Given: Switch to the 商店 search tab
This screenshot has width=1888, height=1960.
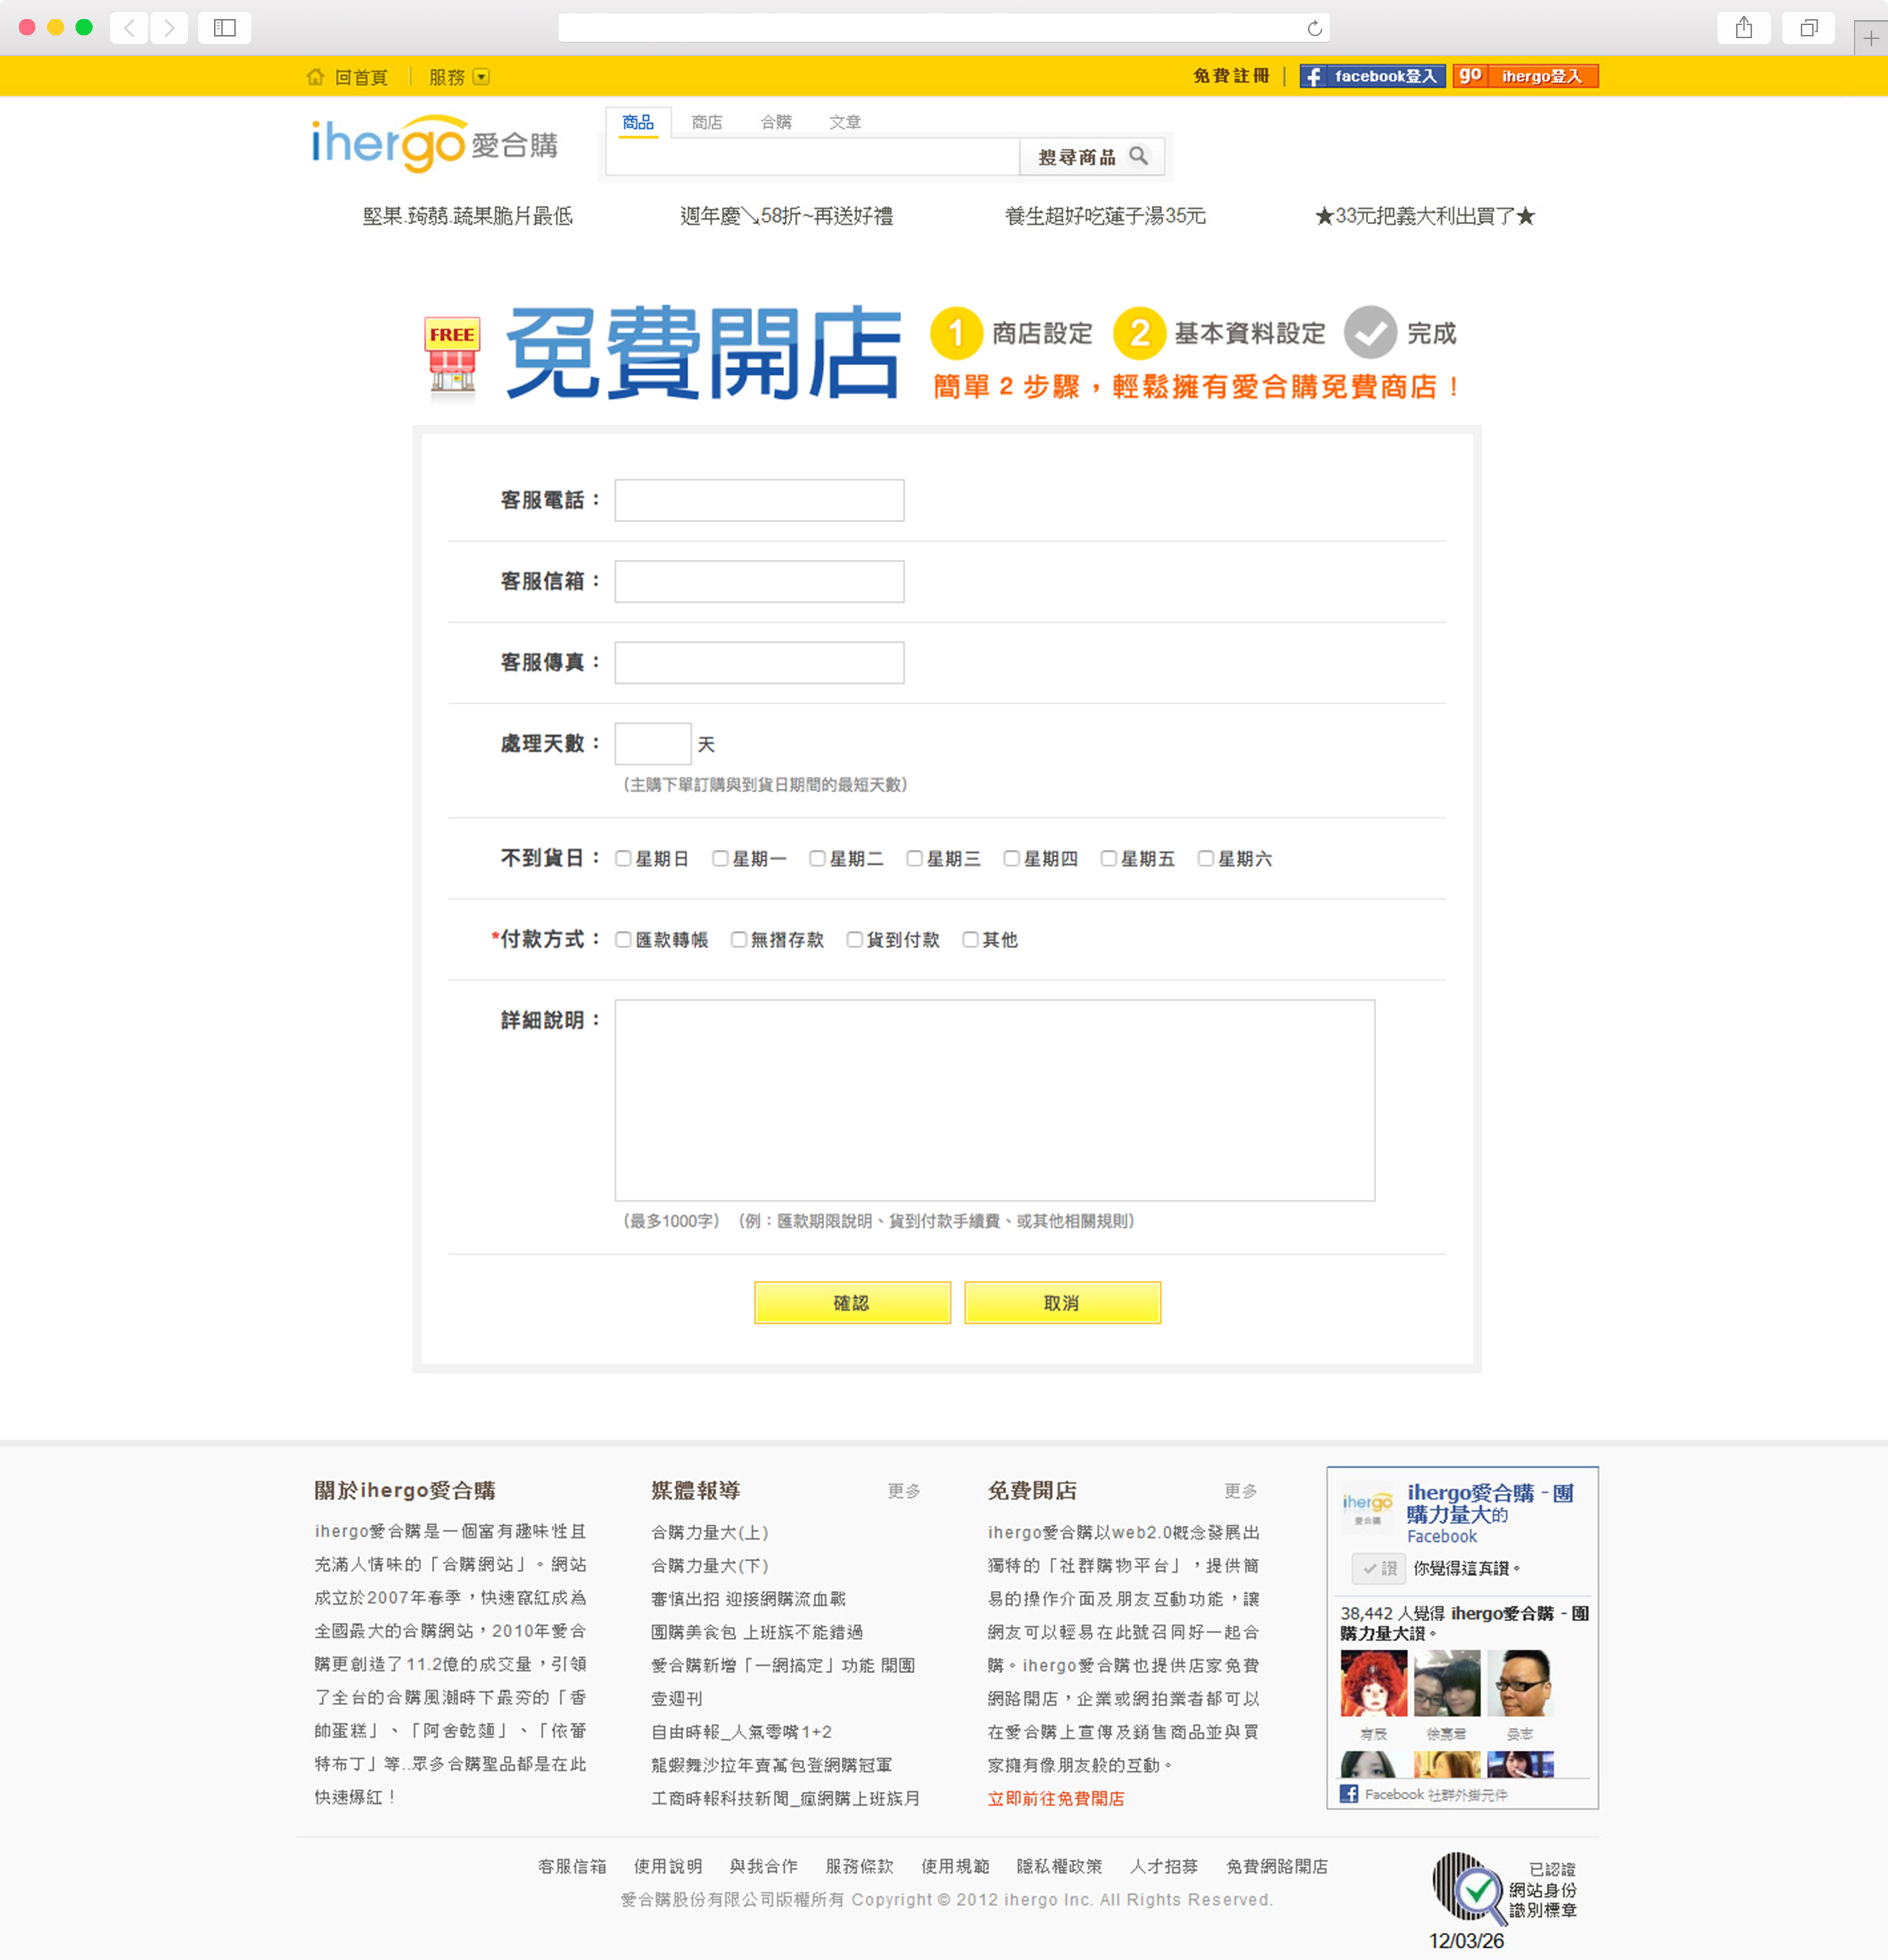Looking at the screenshot, I should (706, 122).
